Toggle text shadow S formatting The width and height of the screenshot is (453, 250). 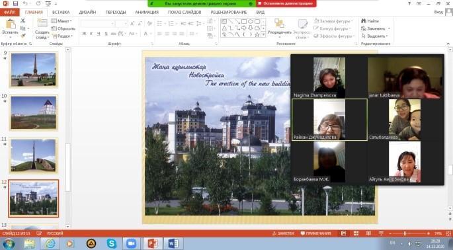[x=106, y=34]
